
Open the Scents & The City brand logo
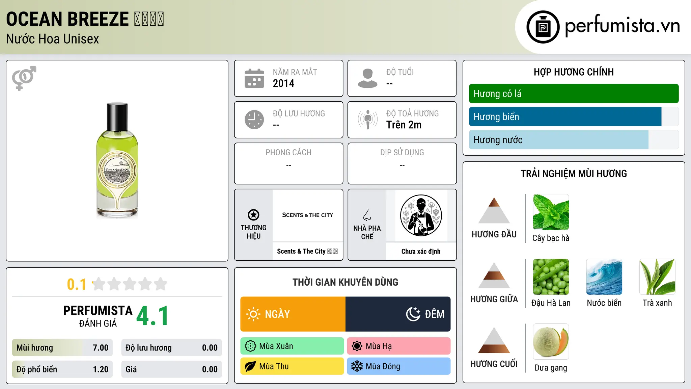pos(307,215)
